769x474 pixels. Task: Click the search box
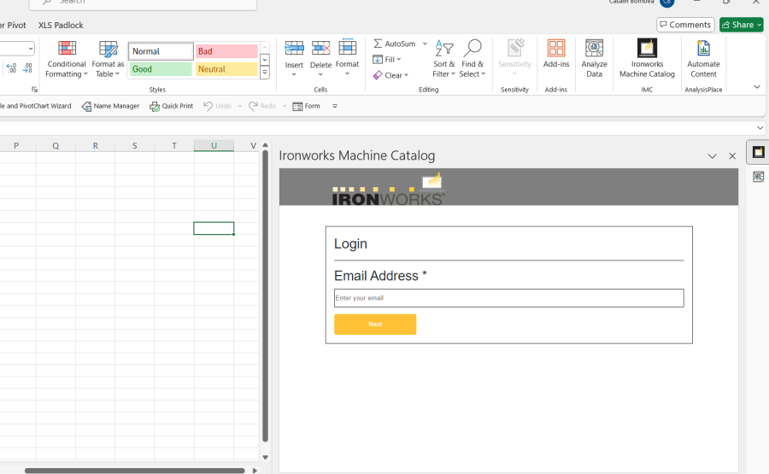pos(143,3)
